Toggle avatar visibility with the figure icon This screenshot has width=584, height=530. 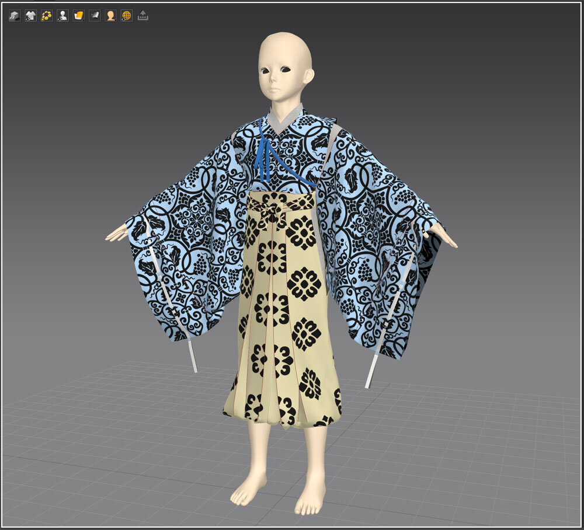pyautogui.click(x=62, y=16)
